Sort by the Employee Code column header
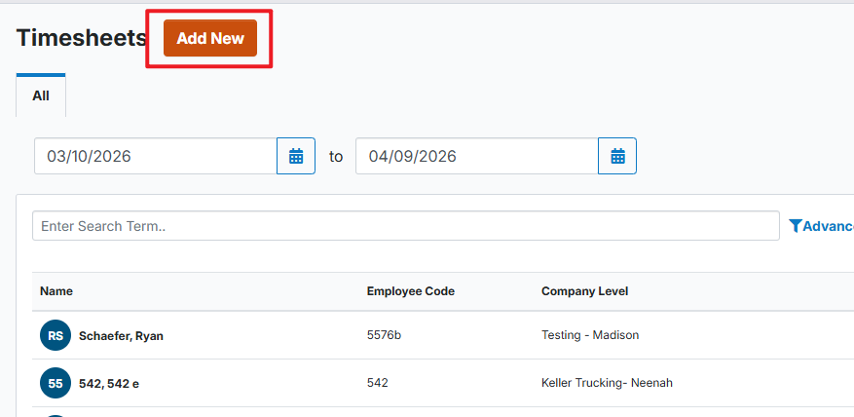Viewport: 854px width, 417px height. click(410, 291)
